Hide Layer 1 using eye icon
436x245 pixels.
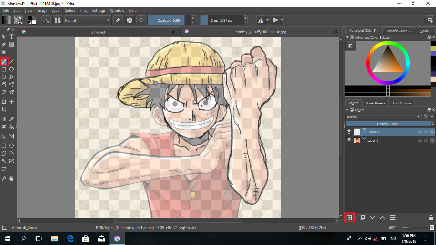[x=349, y=140]
